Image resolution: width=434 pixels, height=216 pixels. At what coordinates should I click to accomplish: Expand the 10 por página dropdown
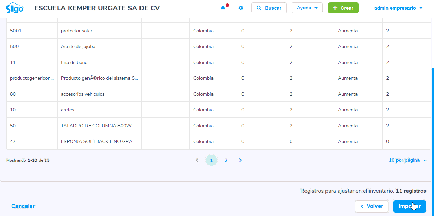pyautogui.click(x=407, y=160)
